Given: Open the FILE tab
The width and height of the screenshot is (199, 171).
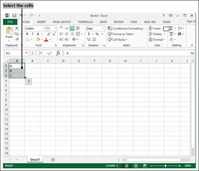Looking at the screenshot, I should tap(10, 22).
